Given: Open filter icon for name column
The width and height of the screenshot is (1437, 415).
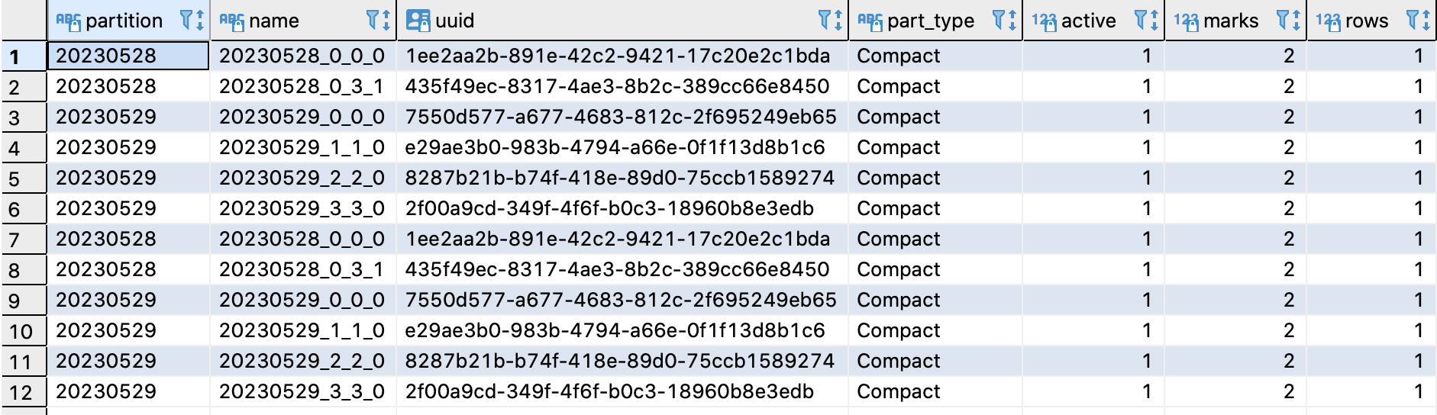Looking at the screenshot, I should pyautogui.click(x=372, y=20).
